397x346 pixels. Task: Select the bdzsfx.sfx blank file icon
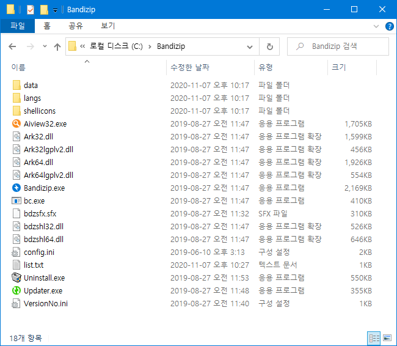pos(16,214)
